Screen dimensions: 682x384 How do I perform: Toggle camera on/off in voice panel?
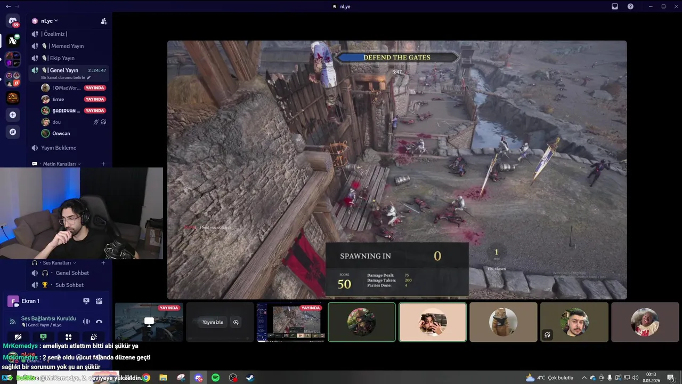click(18, 337)
